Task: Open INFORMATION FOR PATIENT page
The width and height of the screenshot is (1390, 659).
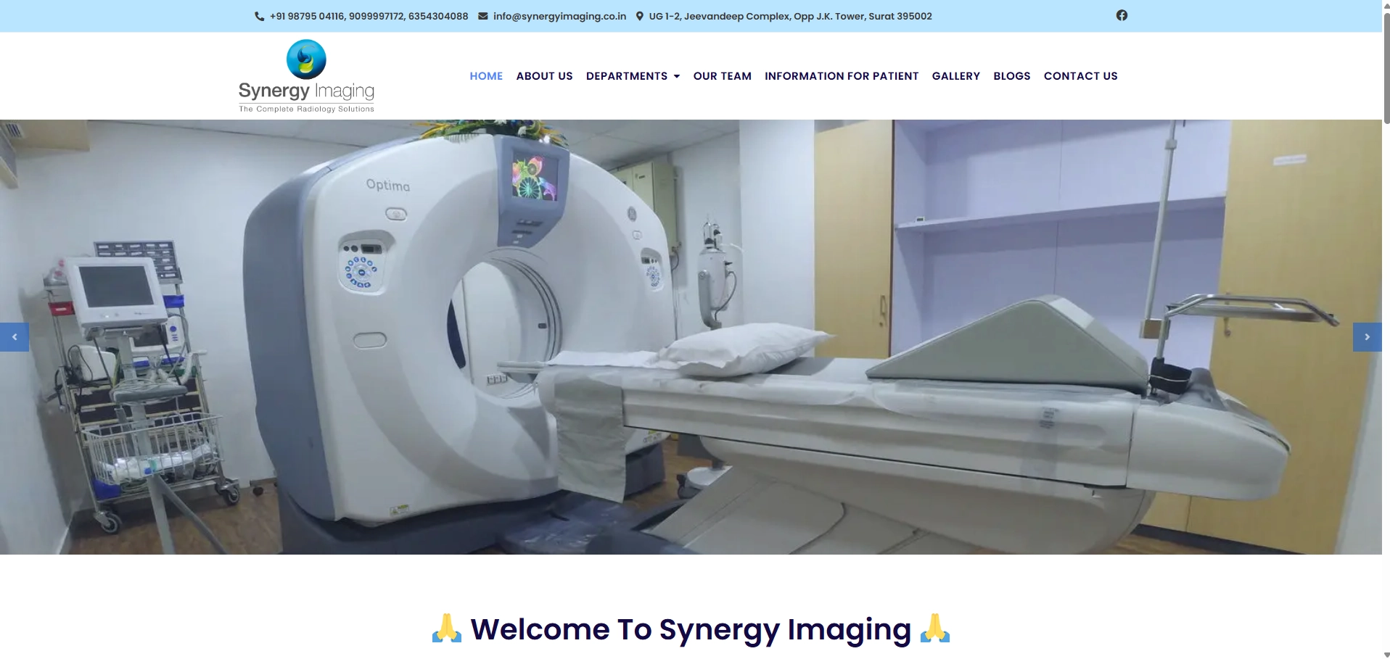Action: (x=842, y=75)
